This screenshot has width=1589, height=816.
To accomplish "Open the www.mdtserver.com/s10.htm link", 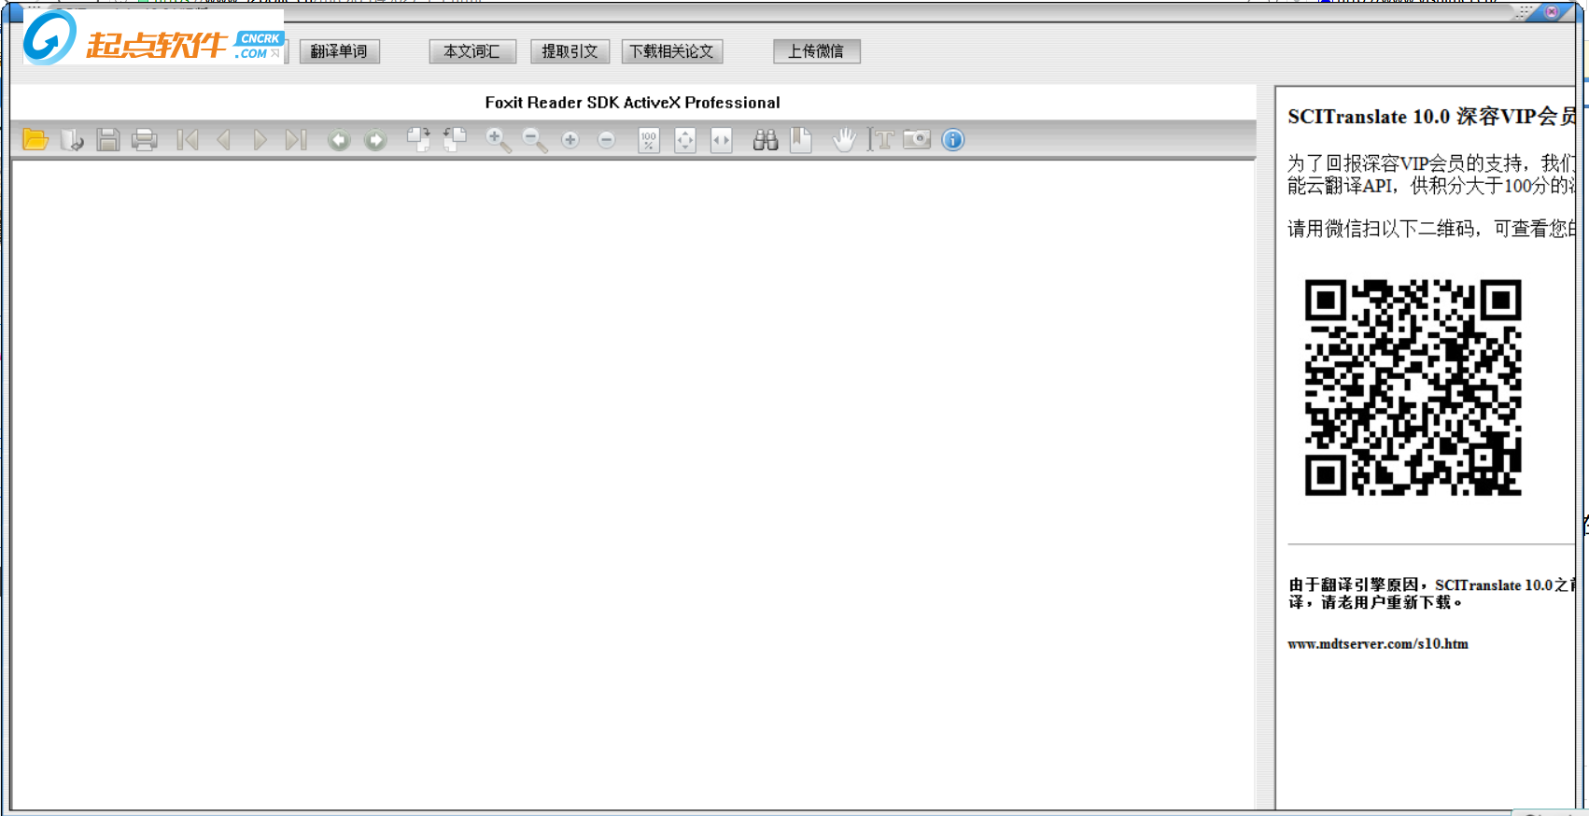I will [1378, 644].
